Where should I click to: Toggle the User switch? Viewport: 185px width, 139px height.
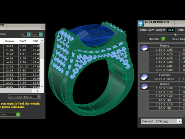(37, 34)
